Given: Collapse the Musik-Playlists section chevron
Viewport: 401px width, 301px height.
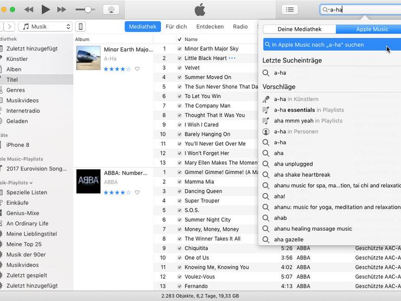Looking at the screenshot, I should [31, 183].
